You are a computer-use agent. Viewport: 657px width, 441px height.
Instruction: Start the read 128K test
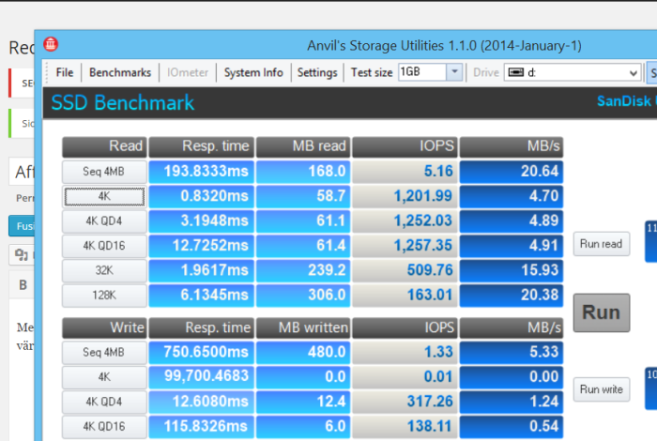click(103, 296)
